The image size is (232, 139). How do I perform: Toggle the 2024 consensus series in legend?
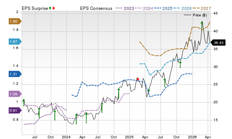click(144, 8)
